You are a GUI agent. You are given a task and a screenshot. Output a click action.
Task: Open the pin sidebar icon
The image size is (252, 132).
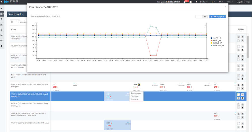2,19
